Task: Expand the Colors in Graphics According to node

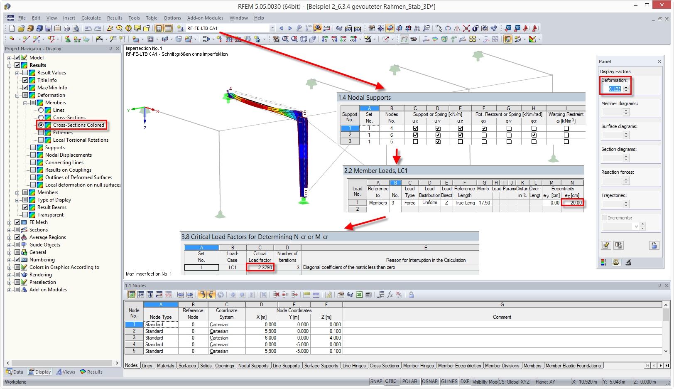Action: [10, 267]
